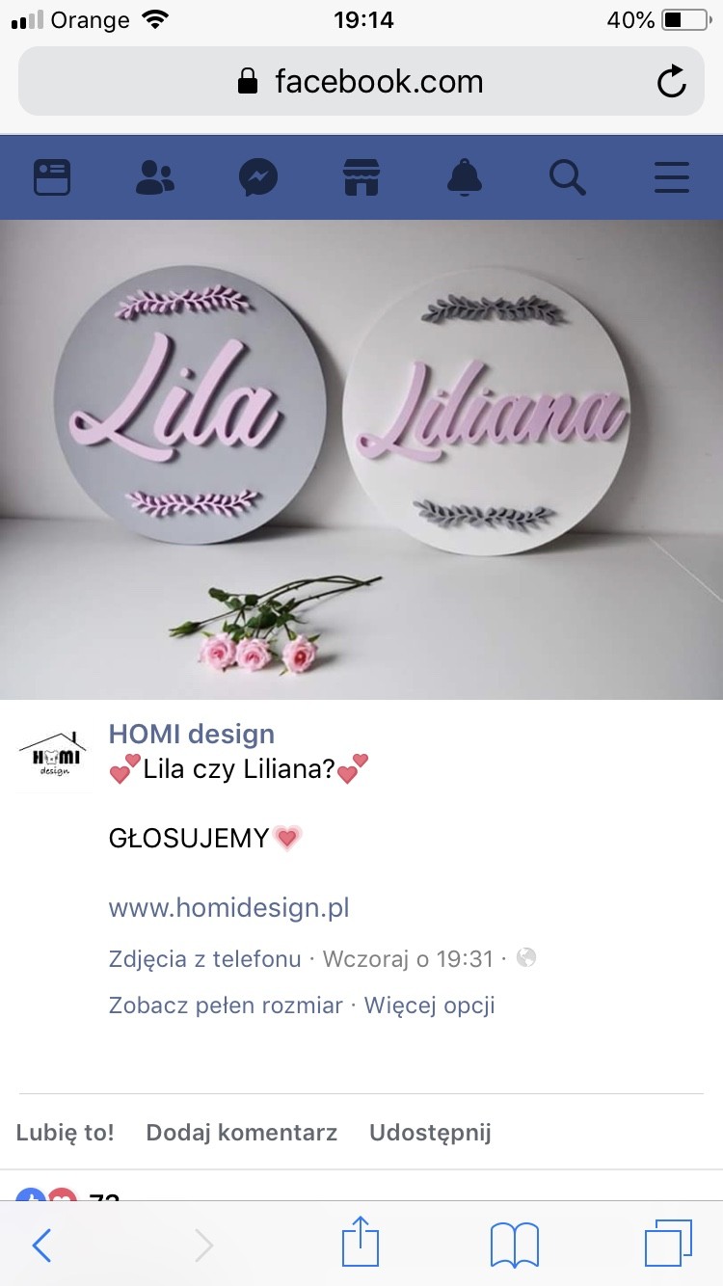
Task: Open Safari bookmarks book icon
Action: (515, 1245)
